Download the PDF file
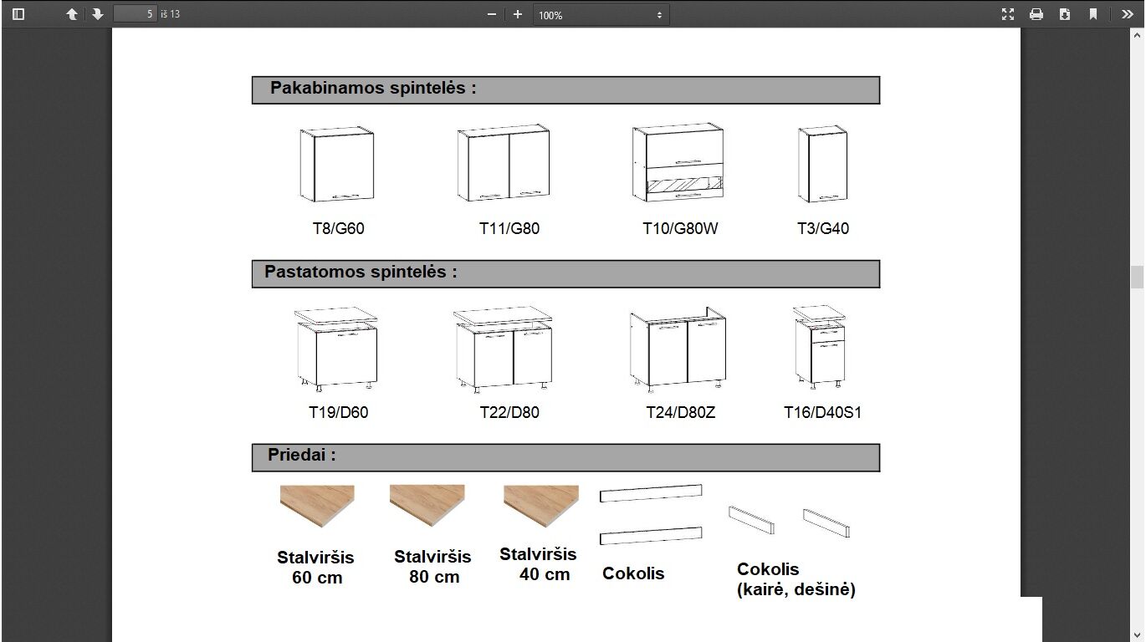Screen dimensions: 1146x642 [x=1065, y=14]
